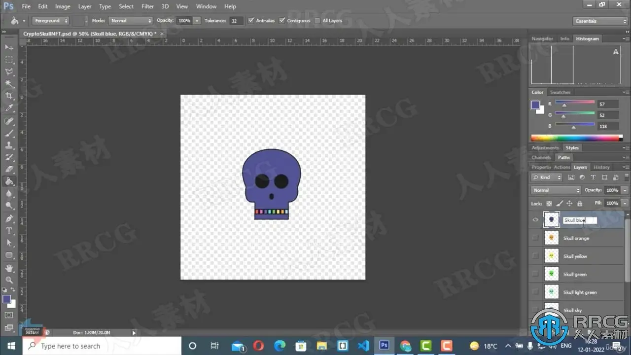Select the Skull green layer
Viewport: 631px width, 355px height.
[x=575, y=274]
